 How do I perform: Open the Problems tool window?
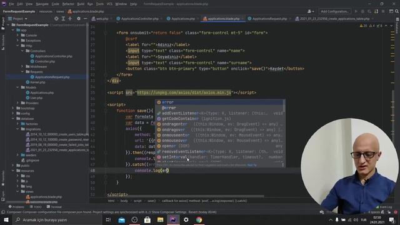point(16,207)
